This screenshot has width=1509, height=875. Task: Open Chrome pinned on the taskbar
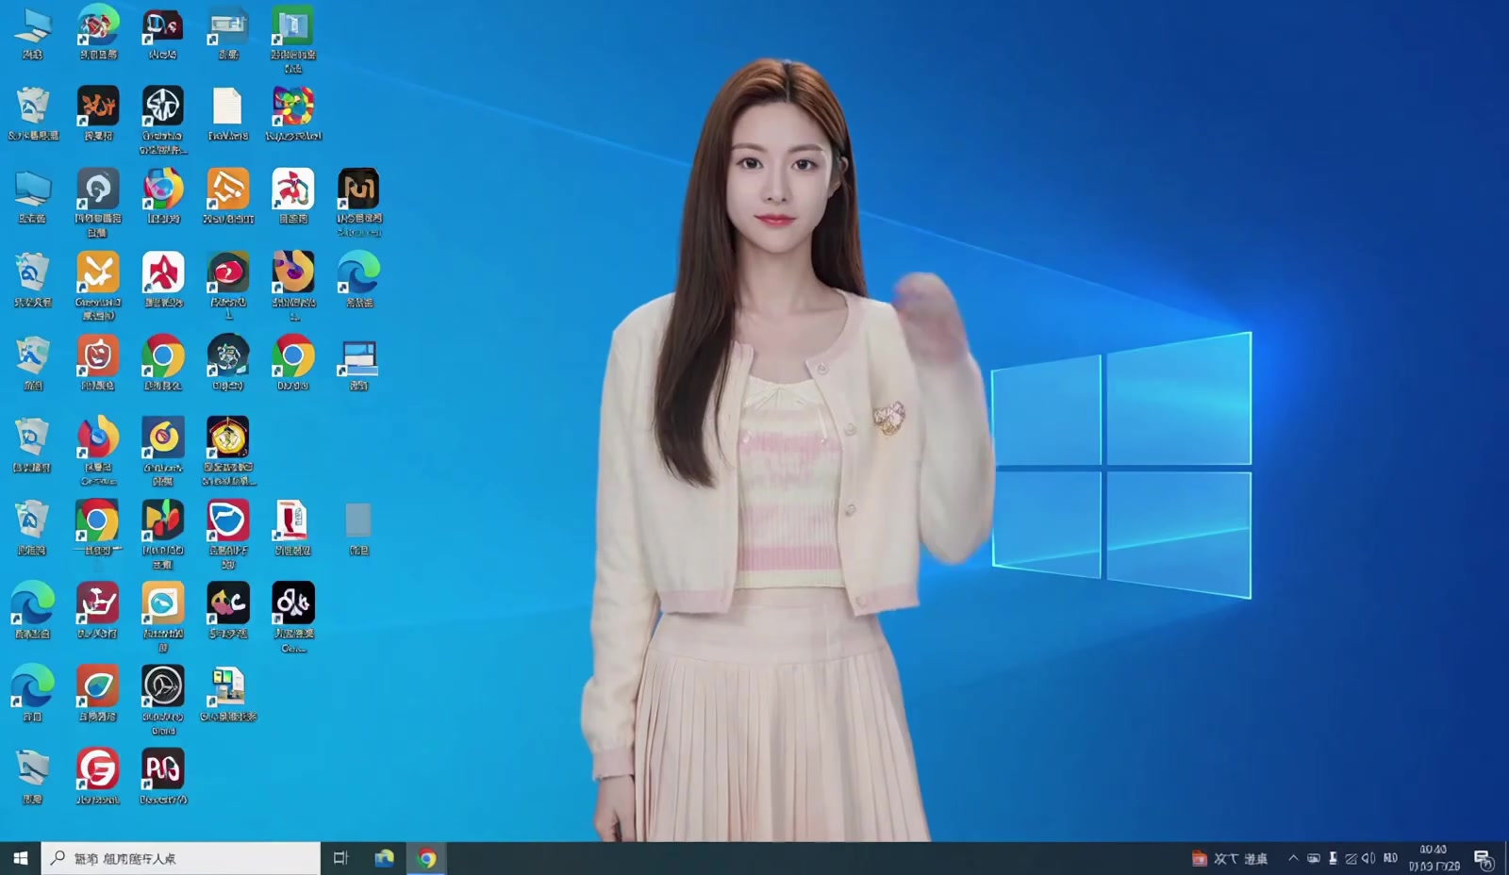pos(427,858)
